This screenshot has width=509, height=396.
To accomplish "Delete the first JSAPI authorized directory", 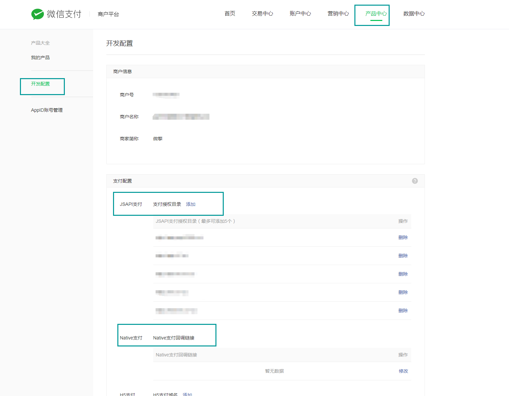I will pyautogui.click(x=403, y=237).
